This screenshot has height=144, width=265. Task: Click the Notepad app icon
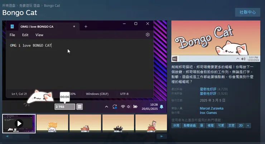tap(12, 26)
